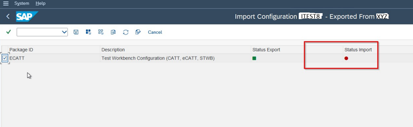Click the Save disk icon
Image resolution: width=413 pixels, height=127 pixels.
pyautogui.click(x=76, y=32)
